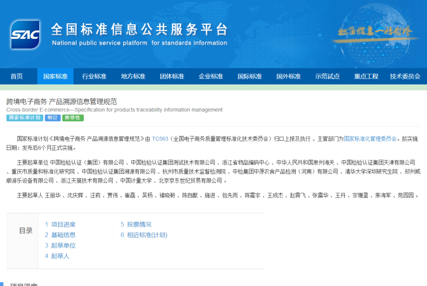Screen dimensions: 427x286
Task: Click 清华大学深圳研究生院 in drafting units
Action: 371,172
